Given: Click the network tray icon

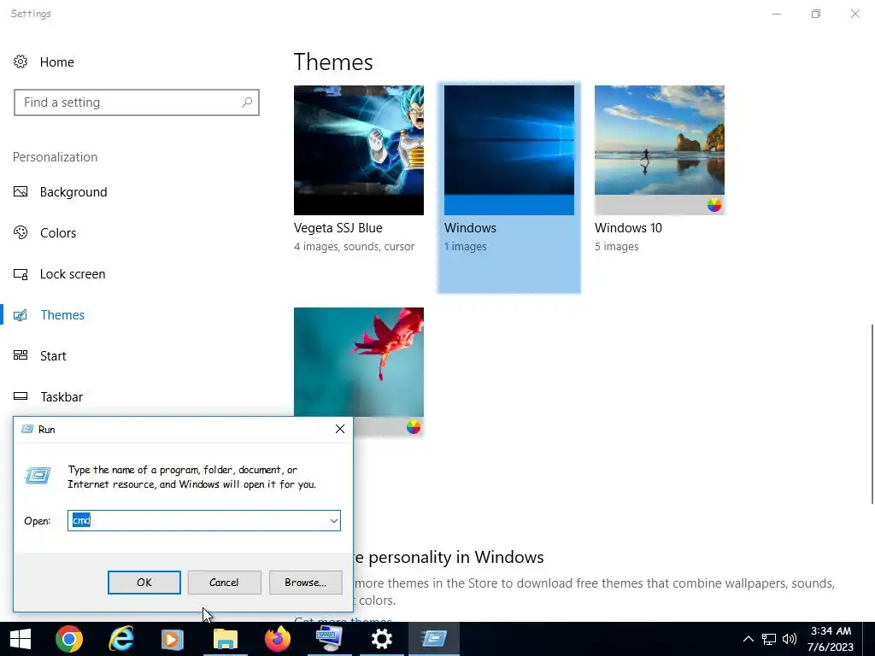Looking at the screenshot, I should [769, 639].
